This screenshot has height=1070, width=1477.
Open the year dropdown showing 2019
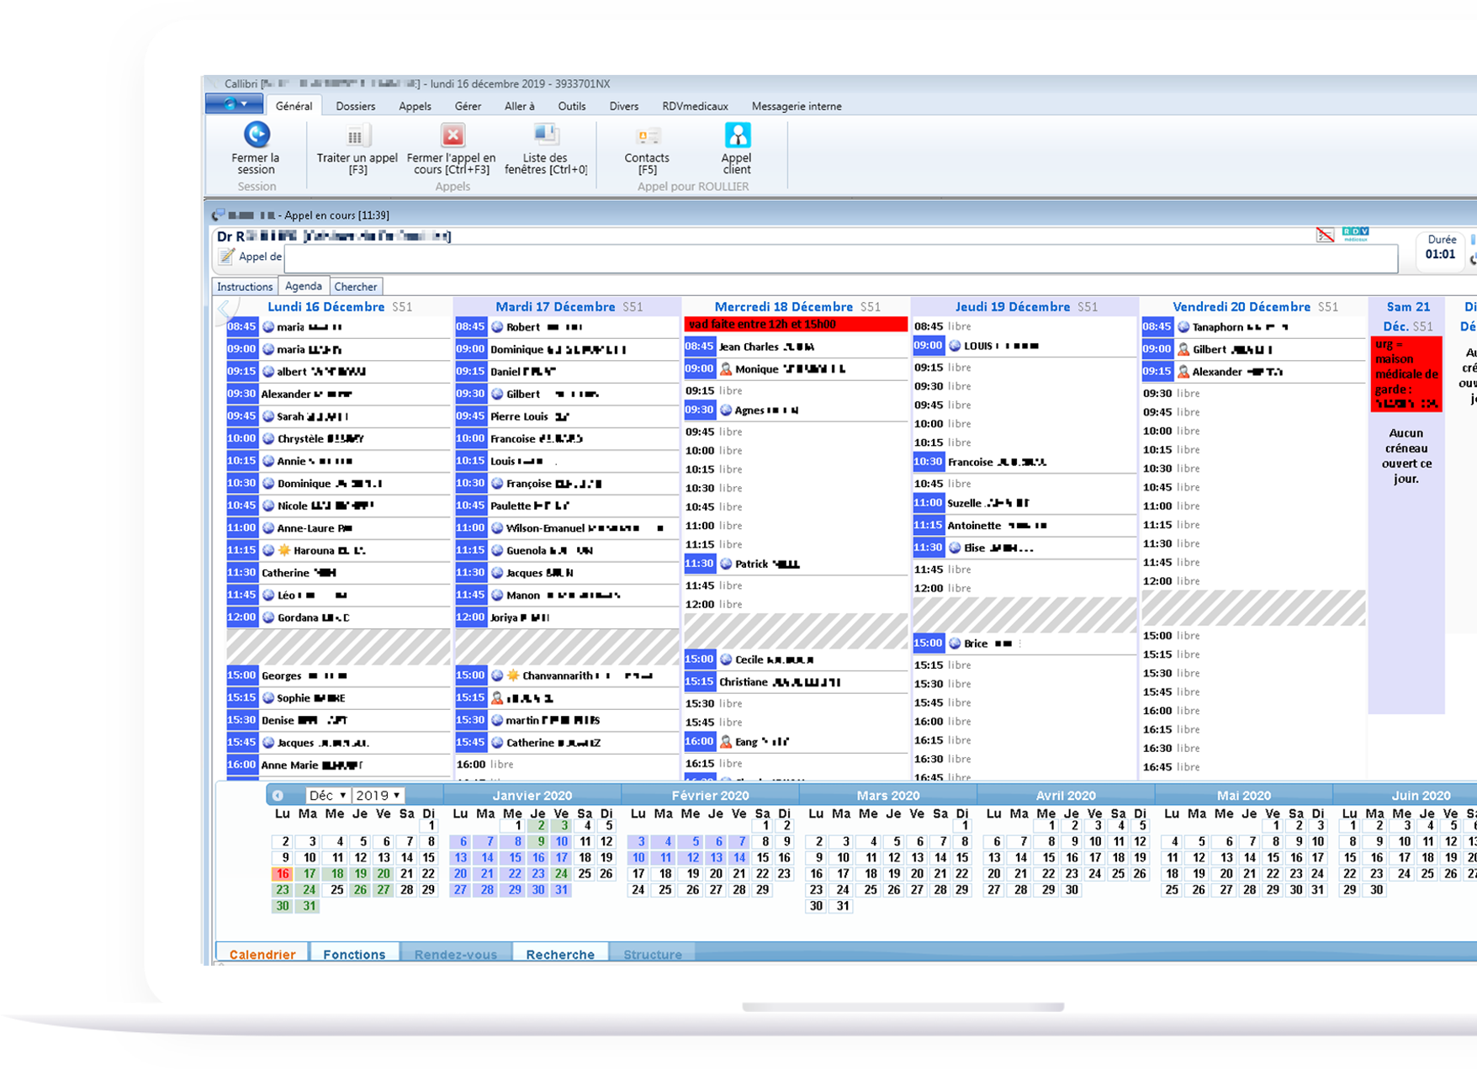(378, 795)
